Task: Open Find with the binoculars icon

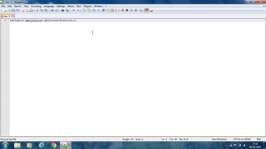Action: click(63, 10)
